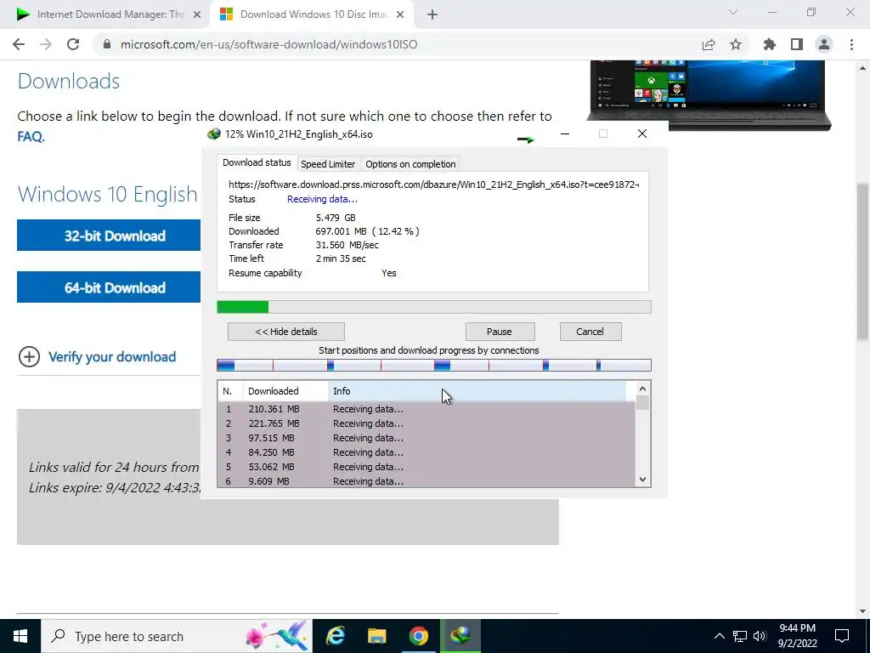Cancel the Win10 ISO download
This screenshot has height=653, width=870.
pos(590,332)
